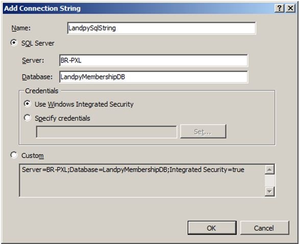Click into the Server field showing BR-PXL

[x=154, y=61]
